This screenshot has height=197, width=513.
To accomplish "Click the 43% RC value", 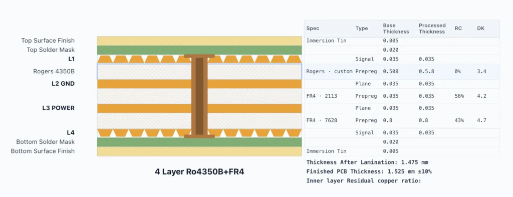I will point(459,120).
